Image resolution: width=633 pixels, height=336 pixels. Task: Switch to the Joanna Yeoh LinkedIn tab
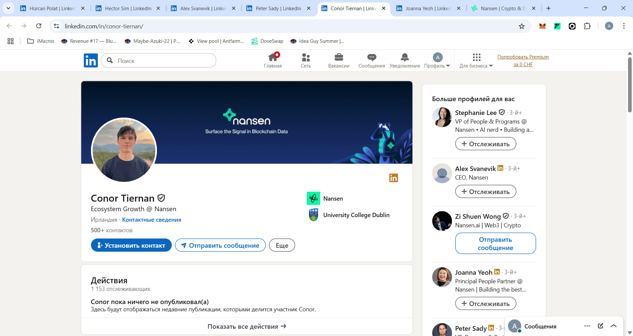click(428, 8)
